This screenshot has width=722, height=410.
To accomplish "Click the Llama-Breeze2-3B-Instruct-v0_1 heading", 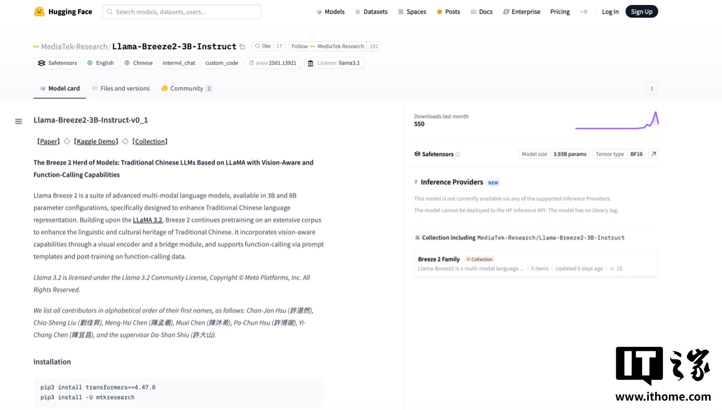I will coord(91,120).
